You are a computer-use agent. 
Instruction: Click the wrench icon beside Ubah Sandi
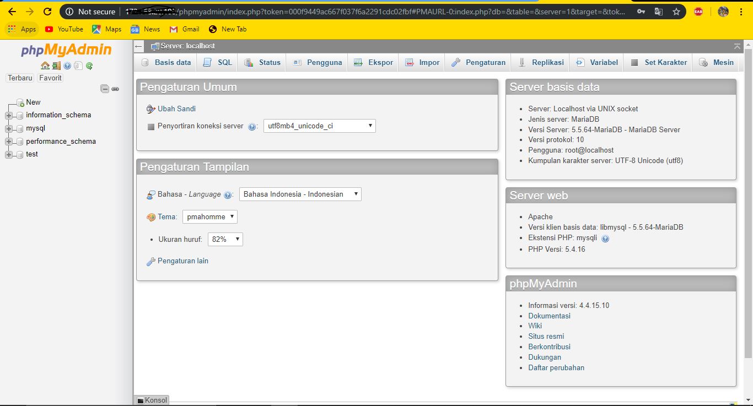click(150, 109)
